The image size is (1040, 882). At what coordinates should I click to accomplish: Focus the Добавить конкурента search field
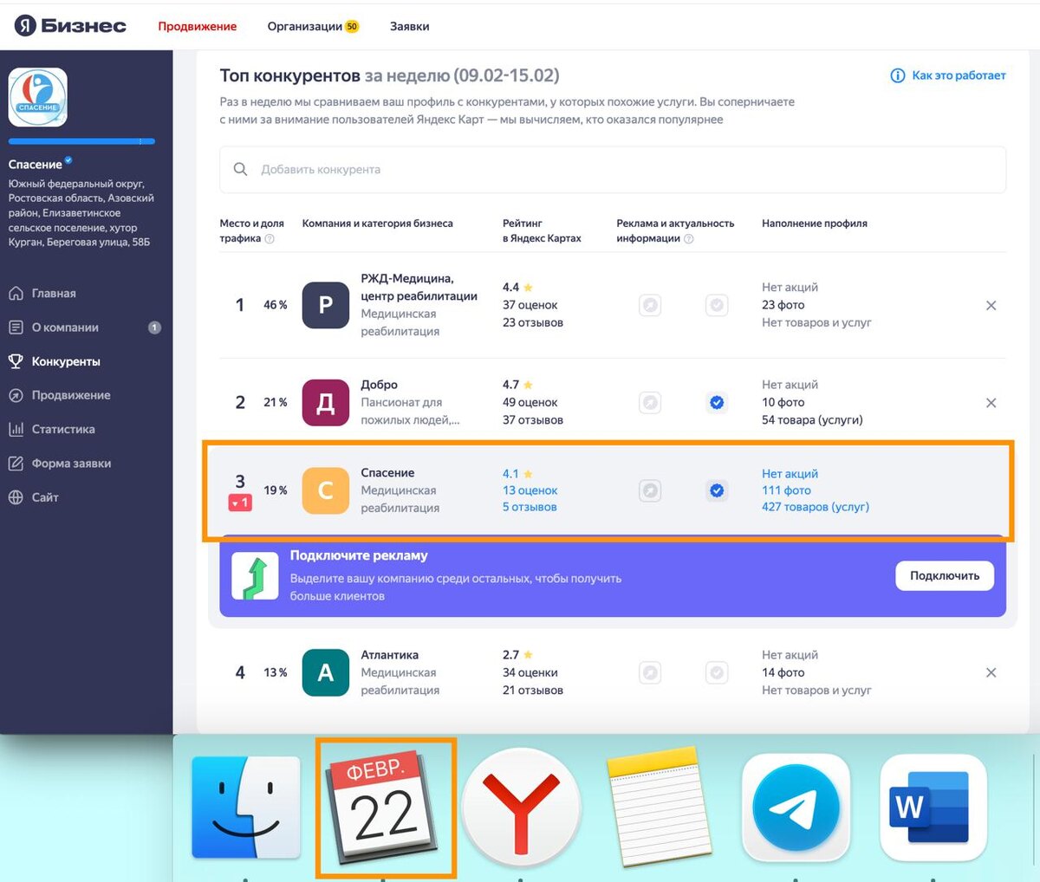tap(613, 169)
